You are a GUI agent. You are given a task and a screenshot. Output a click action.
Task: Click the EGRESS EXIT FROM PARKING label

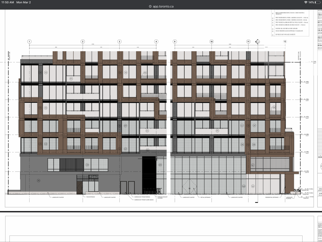point(142,197)
